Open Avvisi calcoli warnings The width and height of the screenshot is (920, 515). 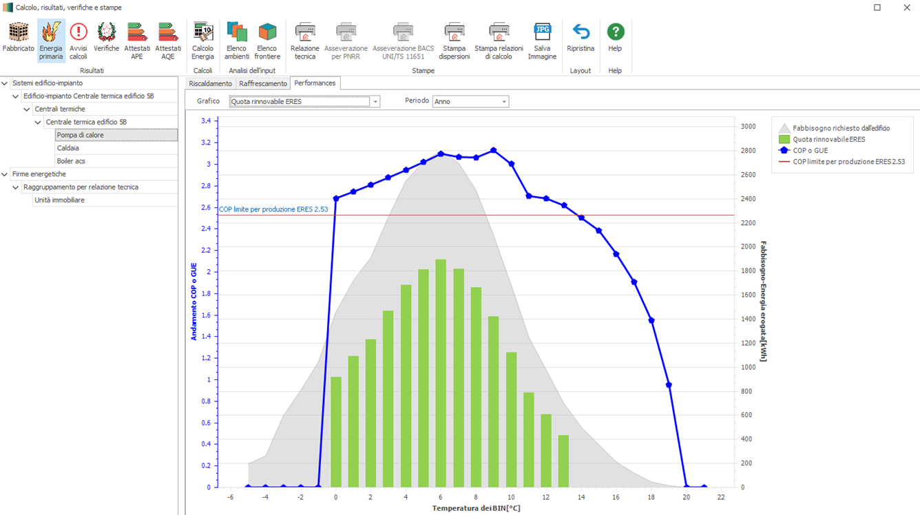click(x=79, y=40)
